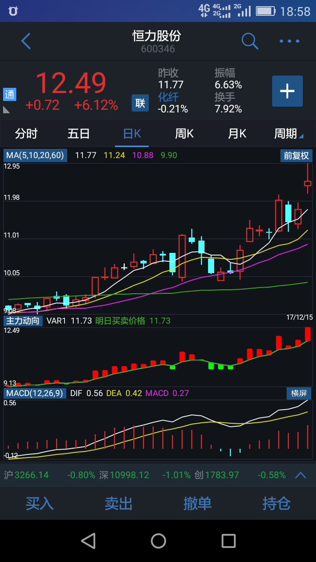Viewport: 316px width, 562px height.
Task: Tap the MA60 value 9.90 in legend
Action: tap(169, 155)
